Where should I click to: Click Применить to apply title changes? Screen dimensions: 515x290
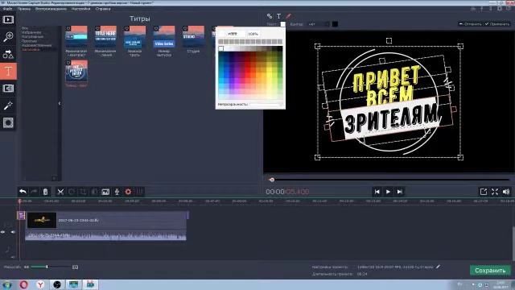point(497,24)
